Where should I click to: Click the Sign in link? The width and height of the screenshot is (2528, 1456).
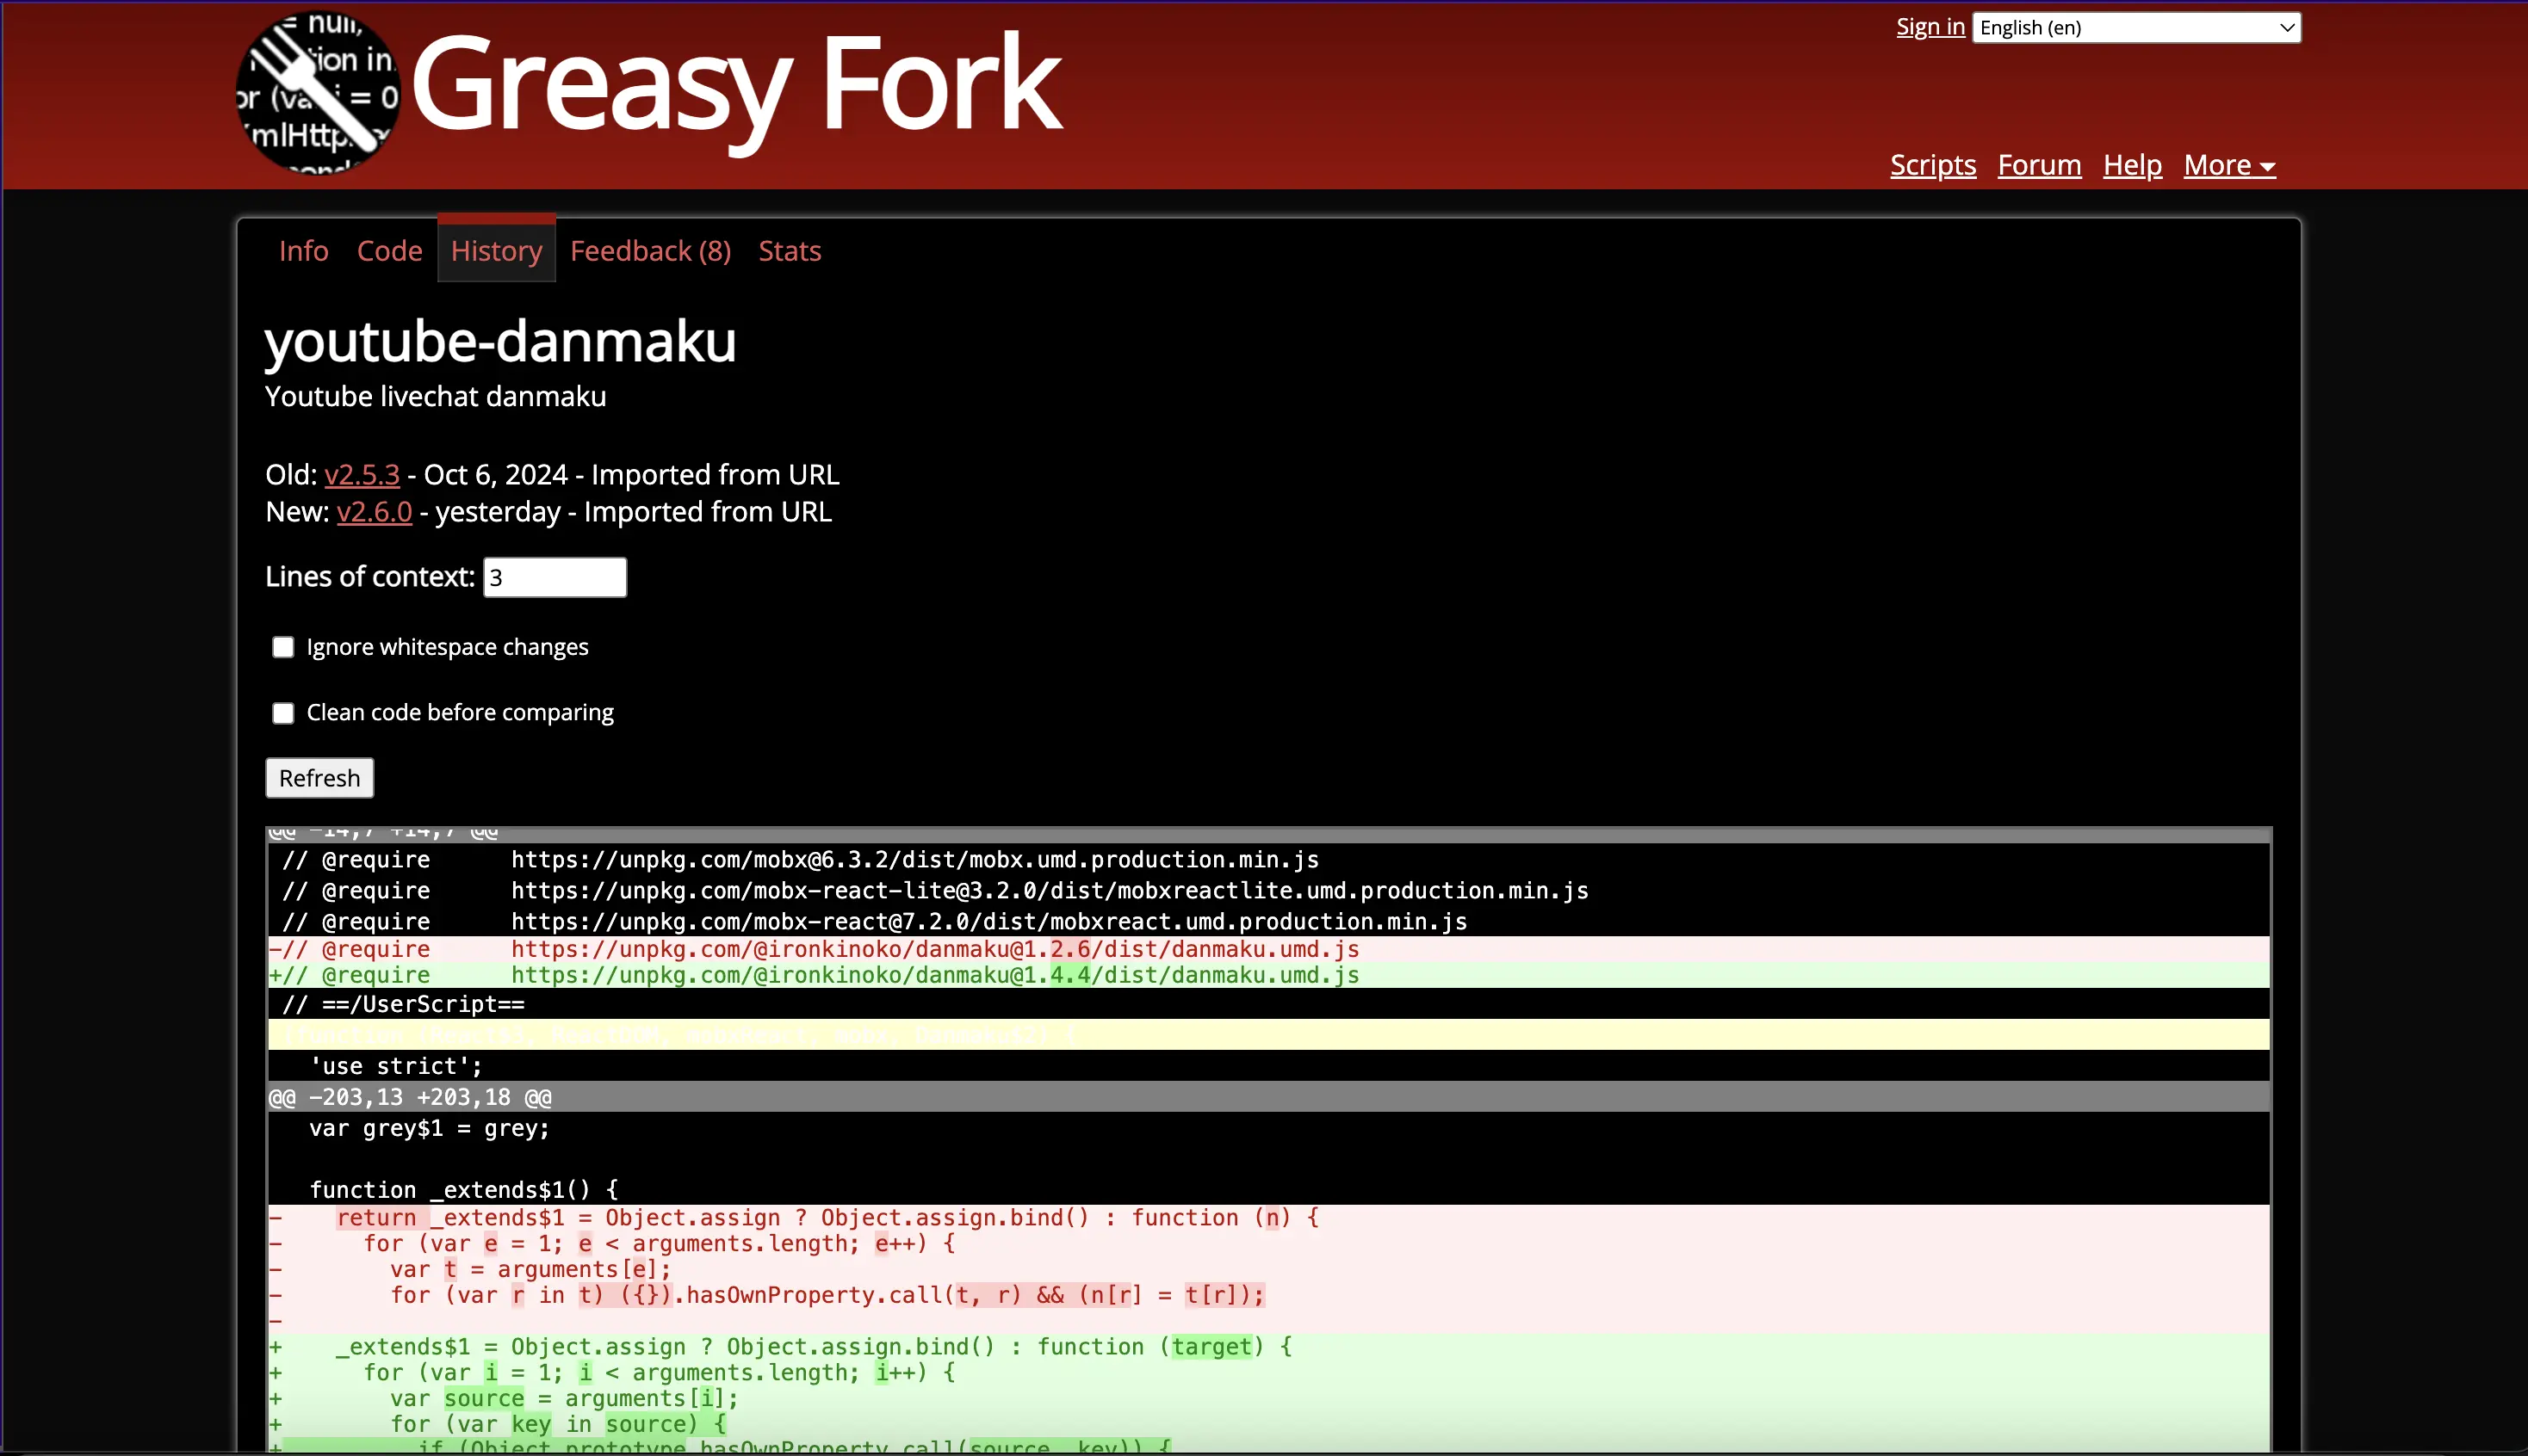pos(1930,27)
